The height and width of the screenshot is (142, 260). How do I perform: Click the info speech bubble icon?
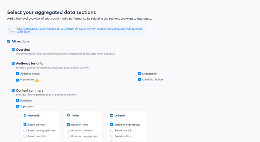pos(13,30)
